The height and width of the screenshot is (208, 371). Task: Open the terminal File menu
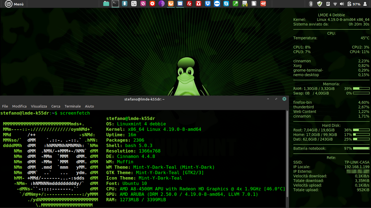coord(5,106)
